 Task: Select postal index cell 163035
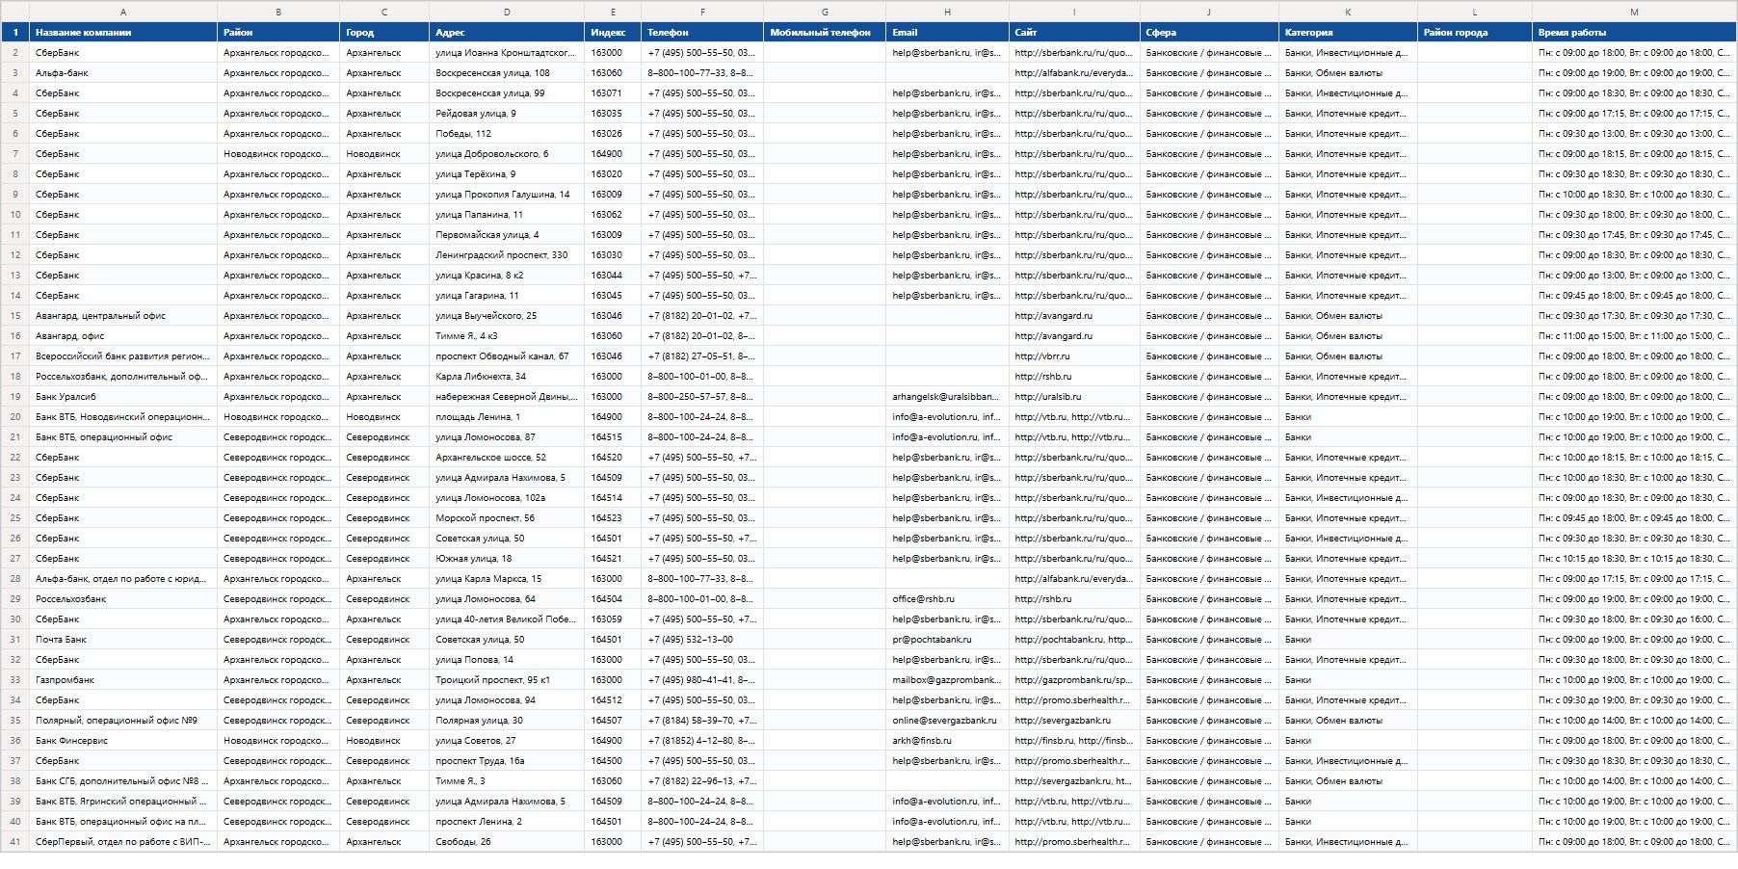(613, 114)
